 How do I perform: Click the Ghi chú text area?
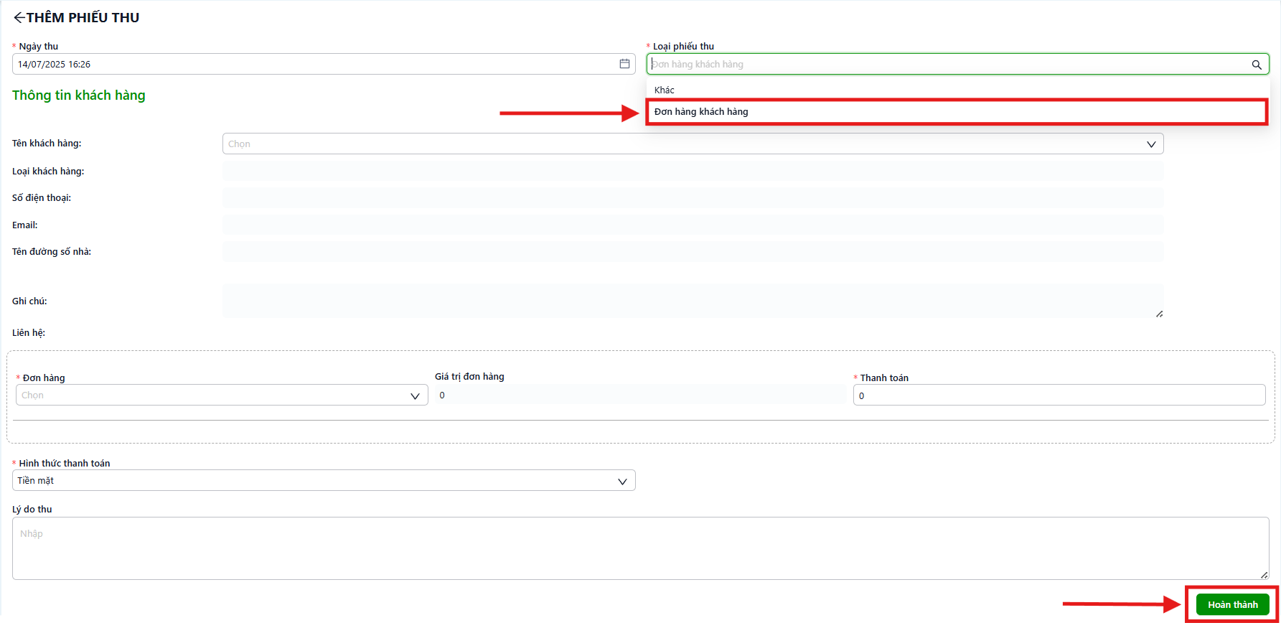click(693, 301)
